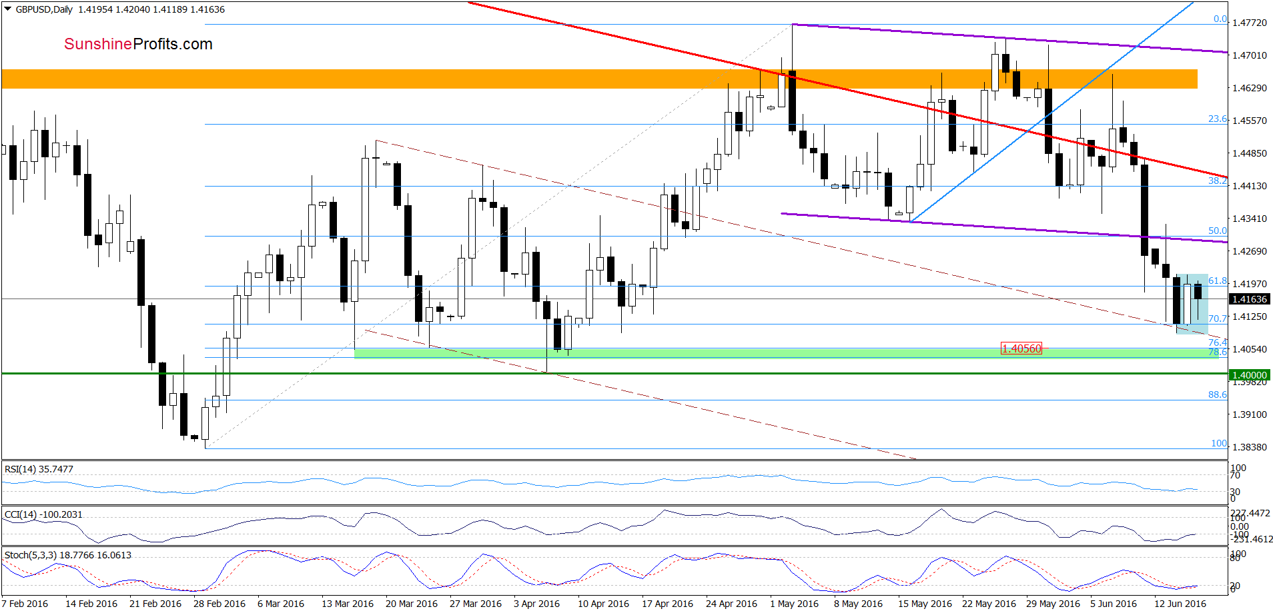Click the 1.47010 price axis label
Screen dimensions: 1273x613
pos(1249,55)
